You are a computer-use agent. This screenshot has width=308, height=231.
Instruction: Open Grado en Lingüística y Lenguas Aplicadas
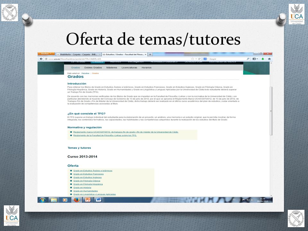pyautogui.click(x=94, y=194)
